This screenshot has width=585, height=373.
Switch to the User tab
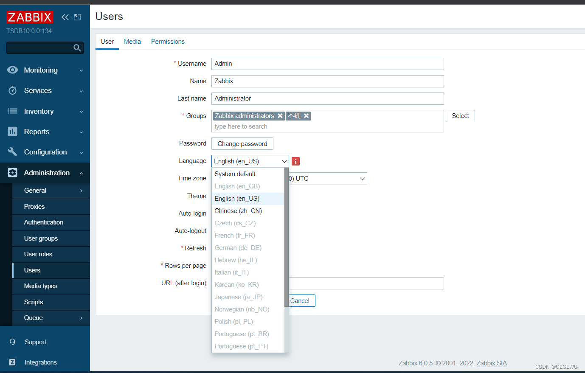click(x=107, y=42)
